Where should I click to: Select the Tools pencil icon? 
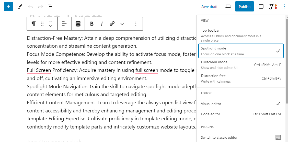[20, 7]
